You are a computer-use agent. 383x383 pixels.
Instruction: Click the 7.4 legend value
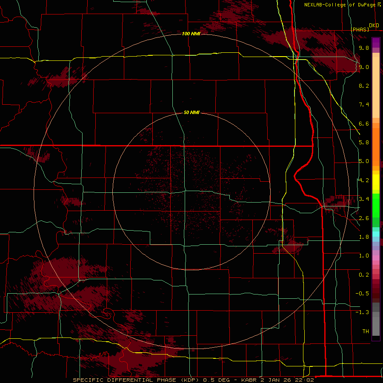[x=364, y=105]
